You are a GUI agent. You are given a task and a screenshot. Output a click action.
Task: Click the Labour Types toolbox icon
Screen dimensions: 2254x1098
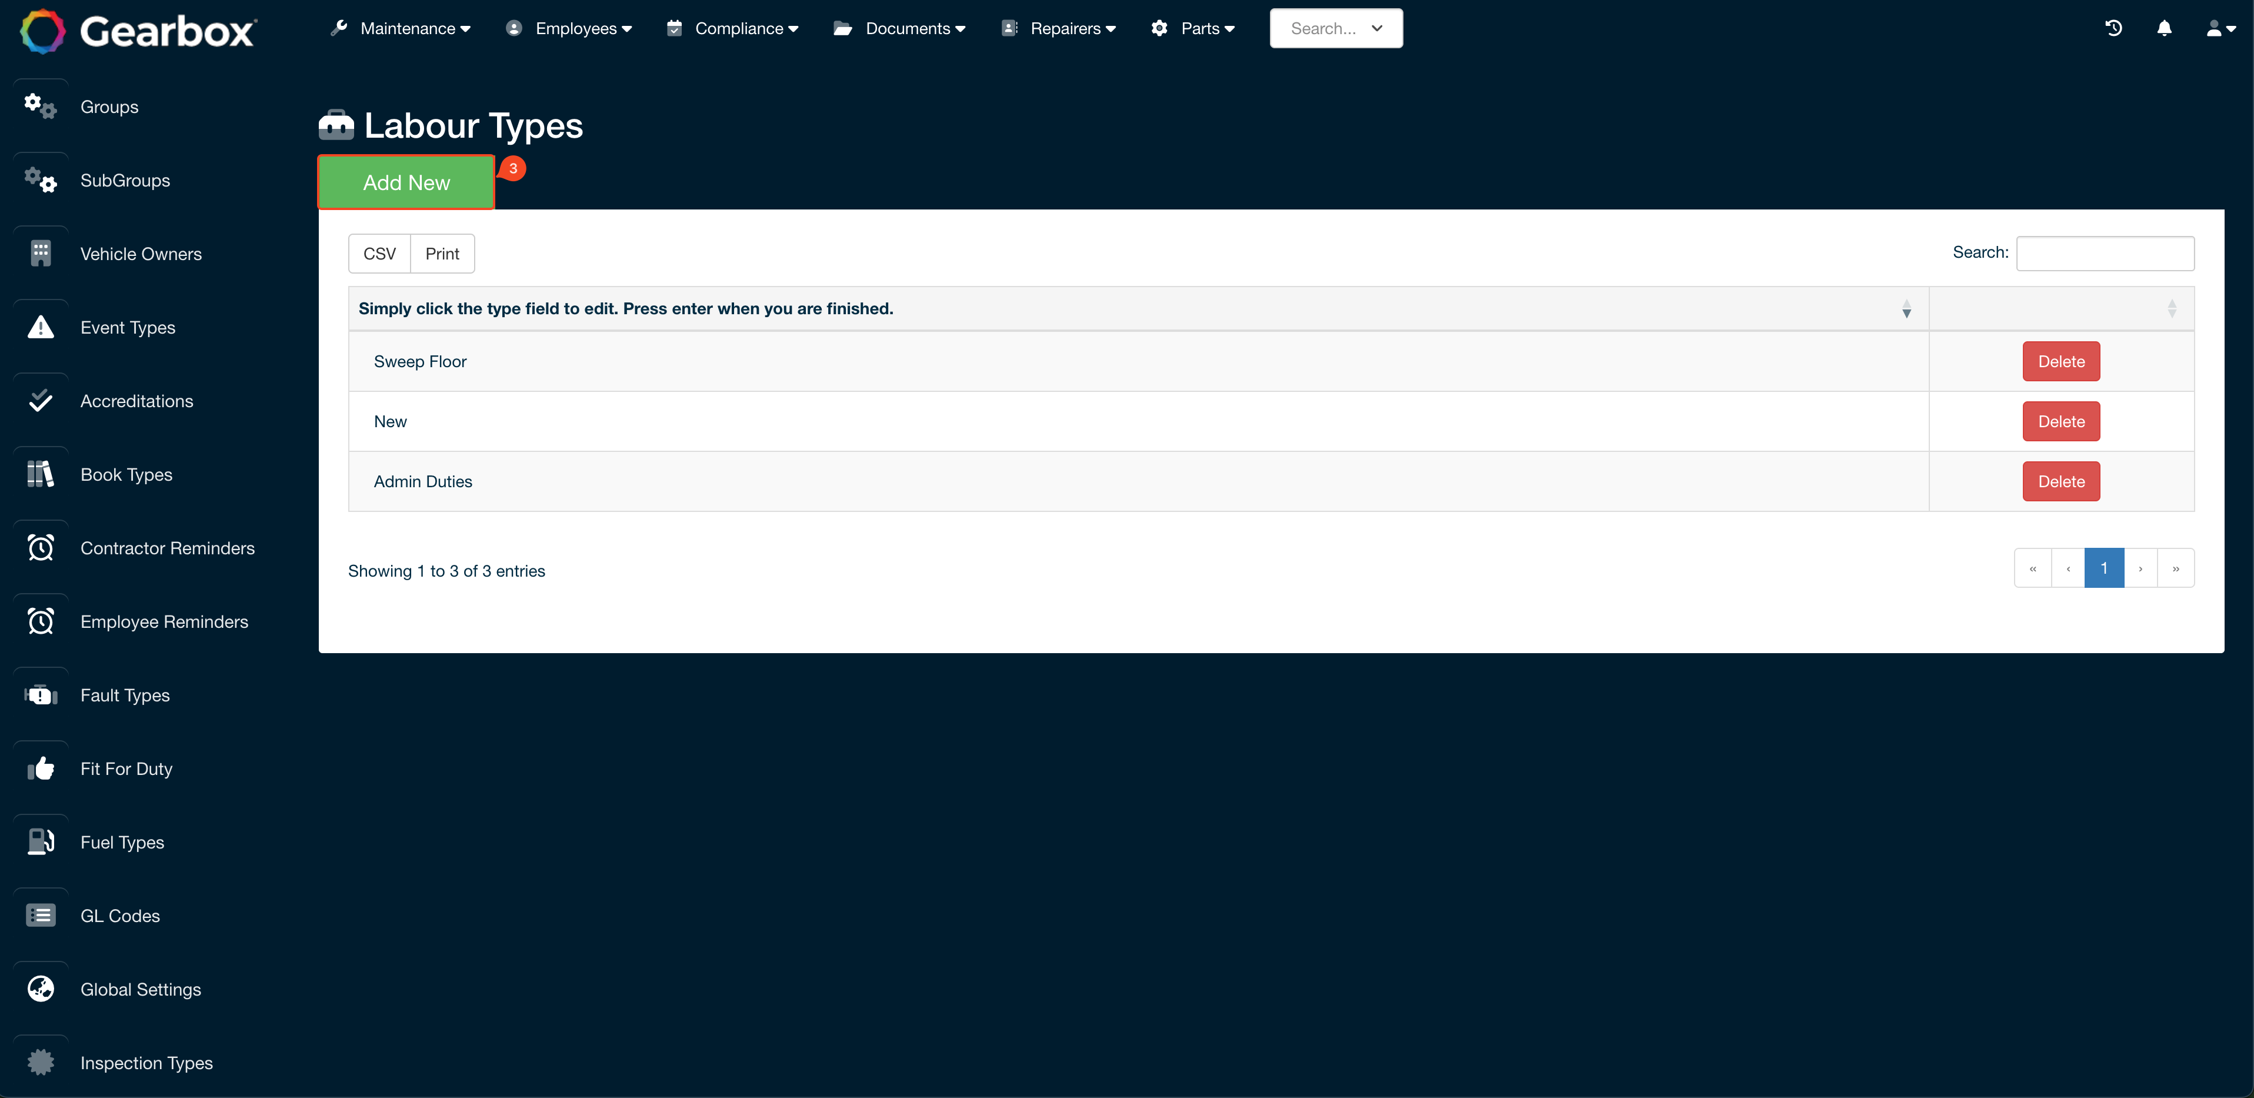336,125
